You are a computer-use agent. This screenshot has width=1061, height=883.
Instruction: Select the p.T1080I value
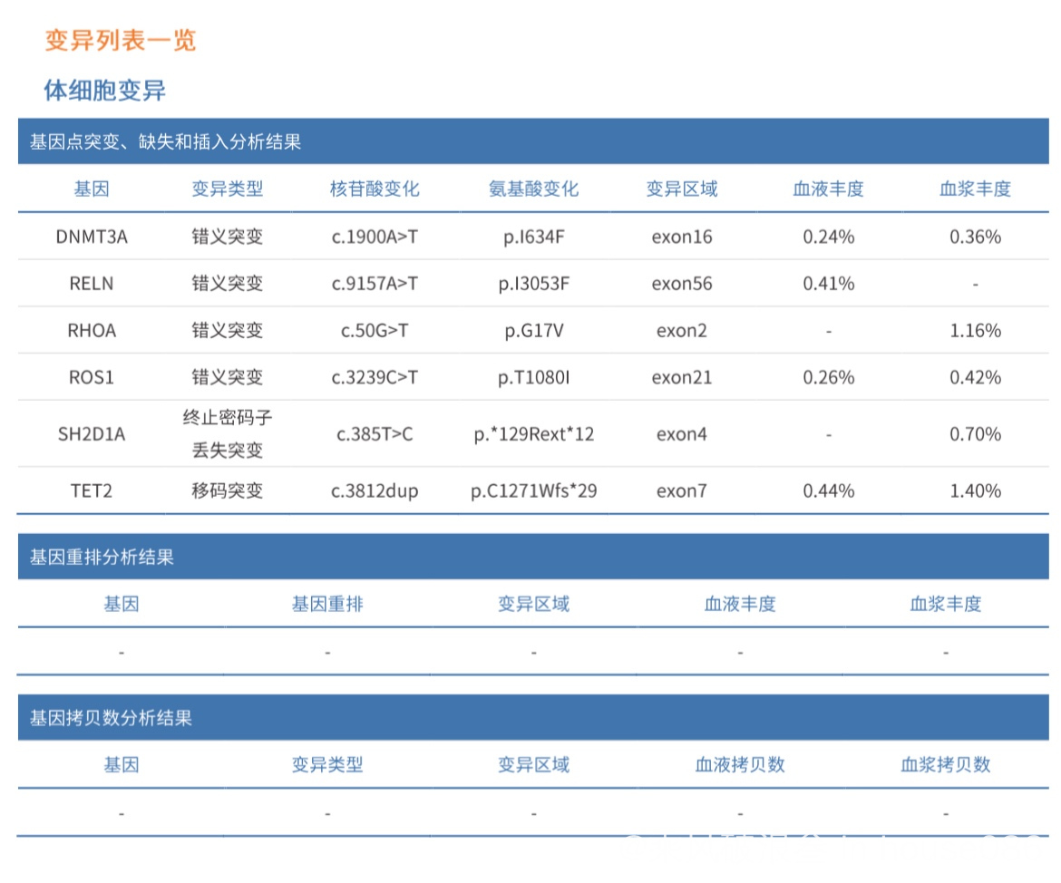click(533, 377)
